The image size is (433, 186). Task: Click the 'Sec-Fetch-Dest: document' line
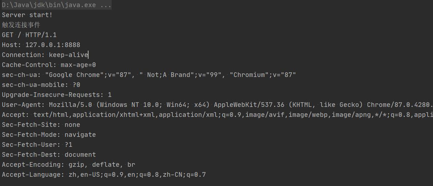point(49,155)
